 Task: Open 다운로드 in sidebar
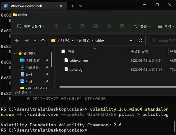32,67
